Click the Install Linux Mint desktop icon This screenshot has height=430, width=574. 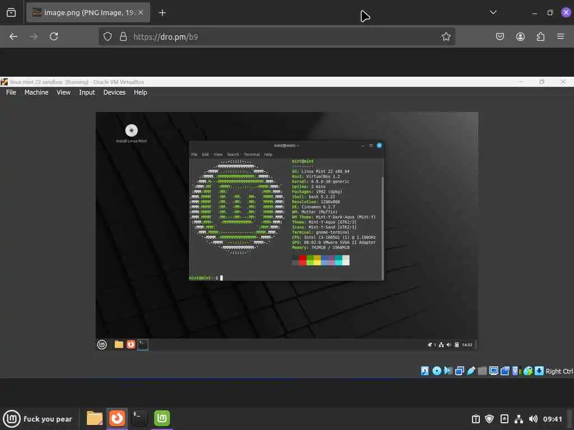coord(131,133)
